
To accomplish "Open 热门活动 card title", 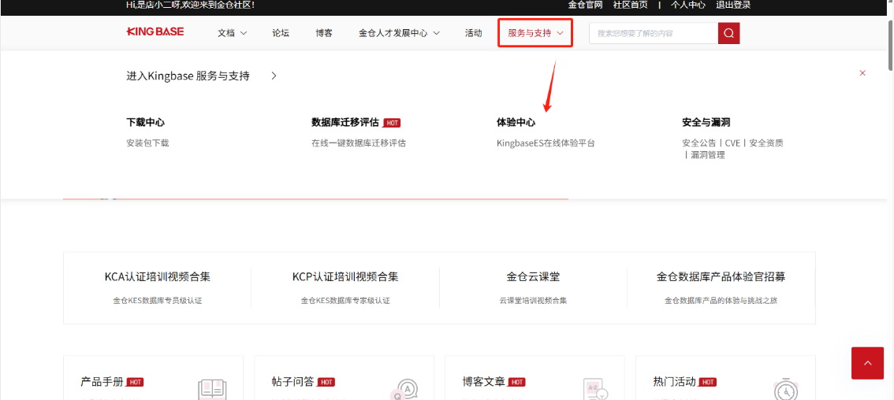I will [675, 382].
